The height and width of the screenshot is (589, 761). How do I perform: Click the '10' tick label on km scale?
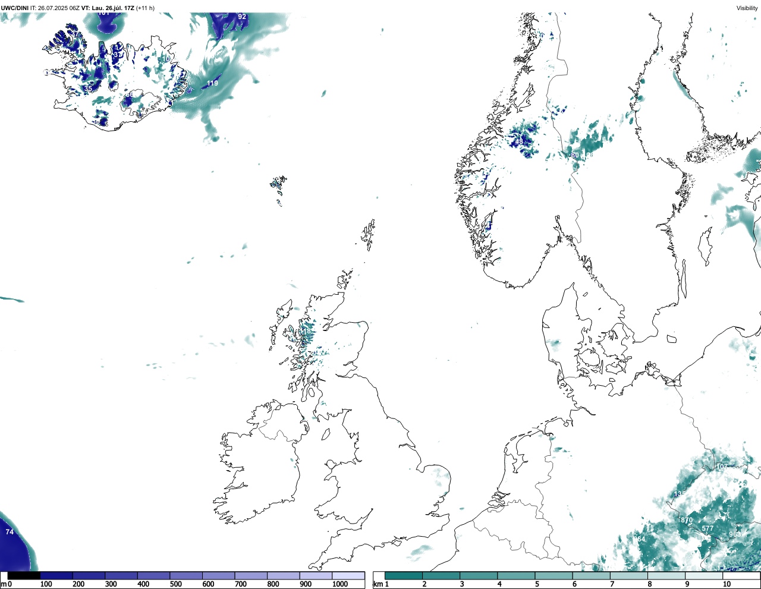tap(727, 584)
